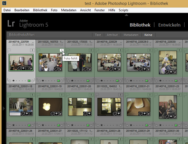This screenshot has width=188, height=144.
Task: Set one-star rating on 20140716_220529
Action: [x=102, y=81]
